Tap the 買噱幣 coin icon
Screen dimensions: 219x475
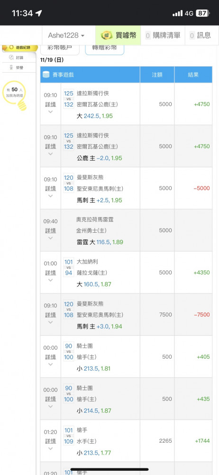pos(107,36)
